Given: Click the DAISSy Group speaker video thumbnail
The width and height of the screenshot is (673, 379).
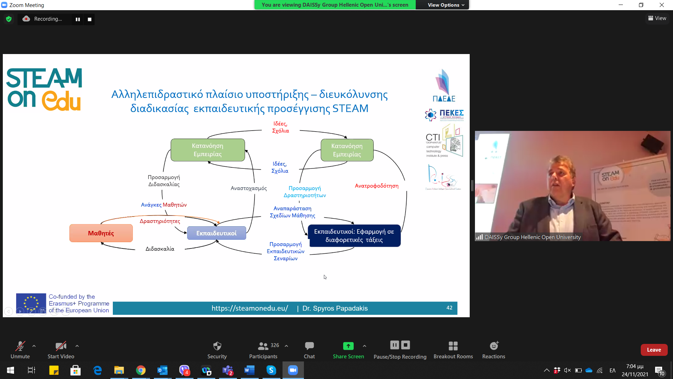Looking at the screenshot, I should (x=572, y=186).
